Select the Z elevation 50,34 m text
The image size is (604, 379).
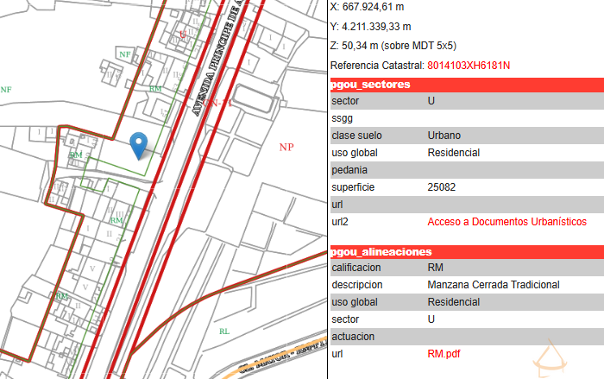click(393, 46)
